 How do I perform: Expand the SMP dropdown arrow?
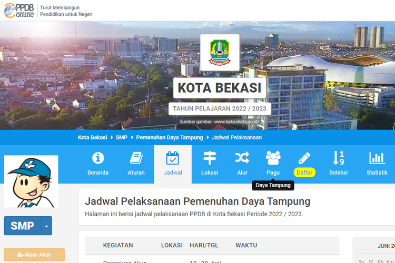coord(46,226)
